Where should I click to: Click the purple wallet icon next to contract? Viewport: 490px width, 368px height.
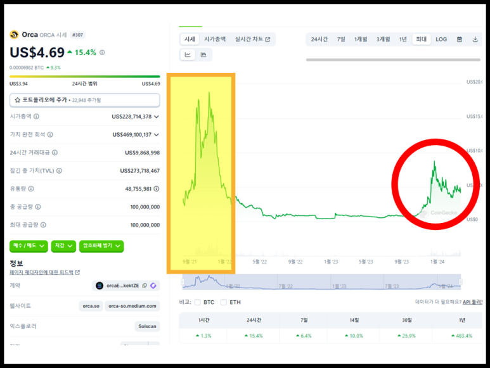(153, 286)
